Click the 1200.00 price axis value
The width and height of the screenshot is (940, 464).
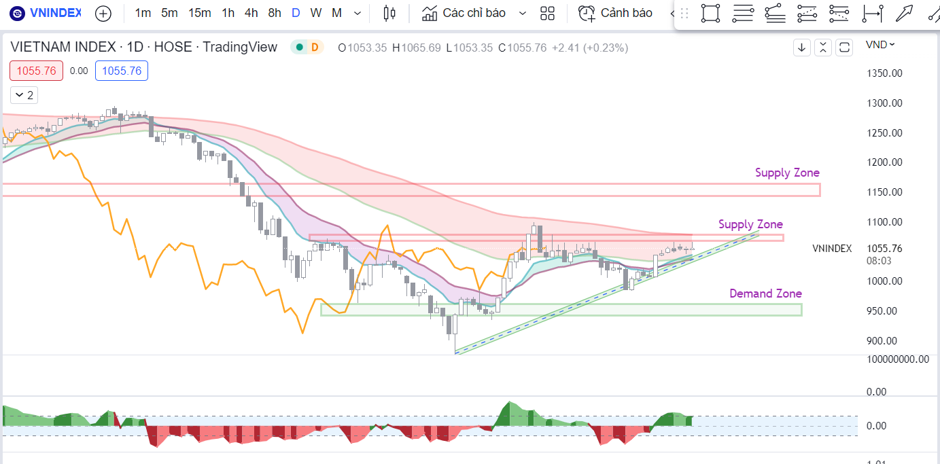pyautogui.click(x=884, y=162)
